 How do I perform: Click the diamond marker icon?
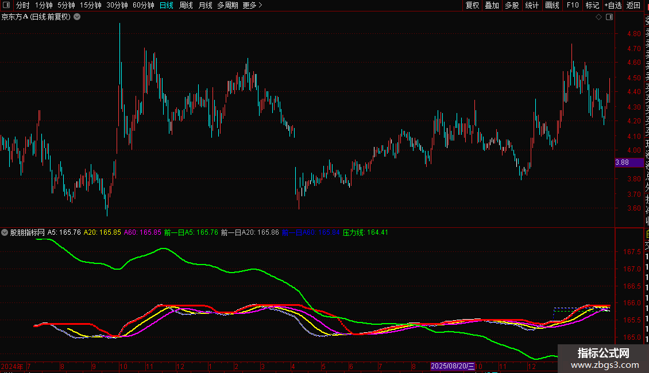598,17
